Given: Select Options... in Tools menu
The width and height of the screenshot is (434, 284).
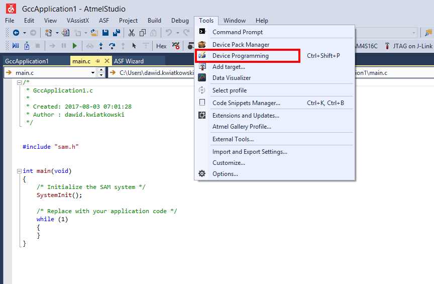Looking at the screenshot, I should tap(274, 174).
